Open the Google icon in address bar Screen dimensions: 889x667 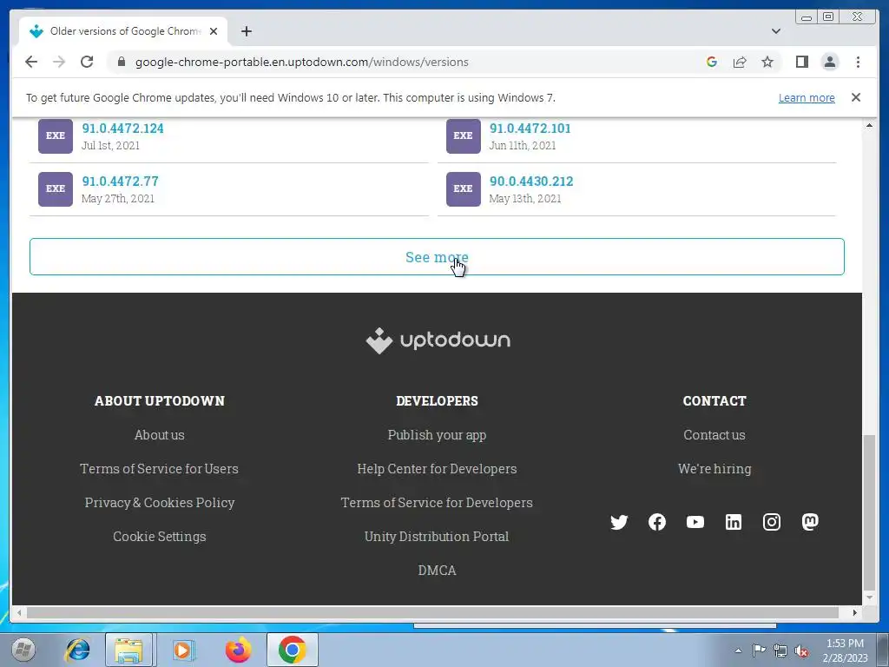coord(712,62)
